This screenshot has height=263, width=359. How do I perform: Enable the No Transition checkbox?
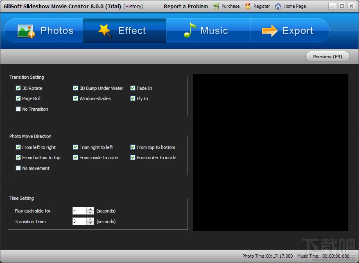click(x=18, y=109)
